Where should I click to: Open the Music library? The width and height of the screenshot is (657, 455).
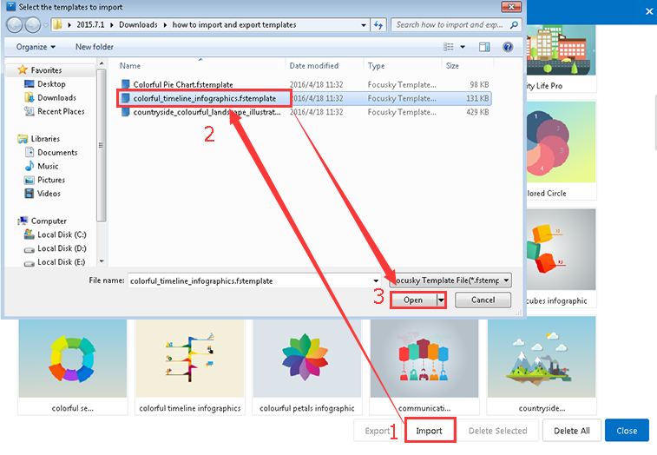coord(42,167)
